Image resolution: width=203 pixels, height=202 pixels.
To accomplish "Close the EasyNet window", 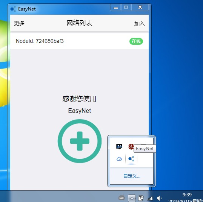I will point(140,8).
